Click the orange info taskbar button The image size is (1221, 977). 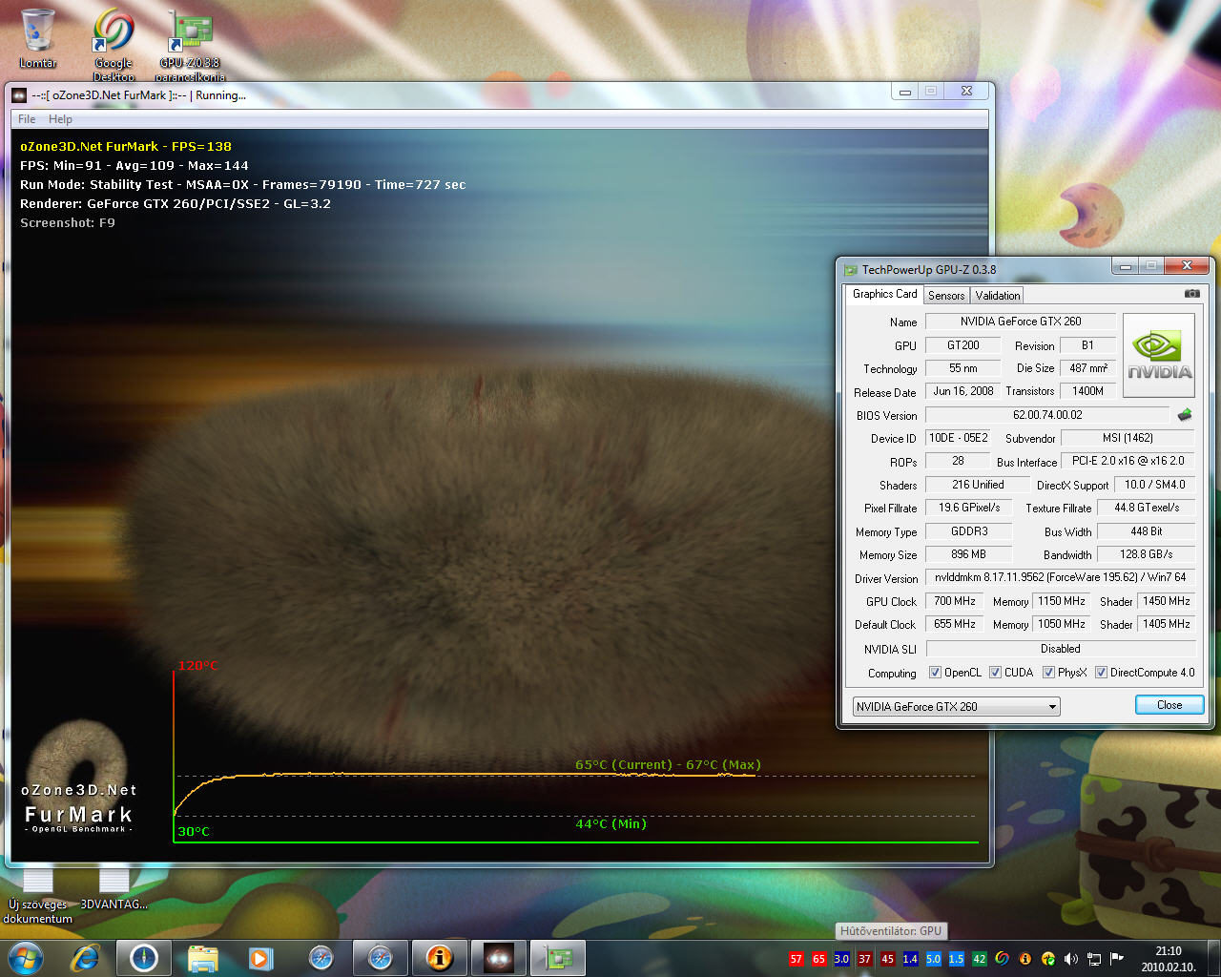point(440,958)
